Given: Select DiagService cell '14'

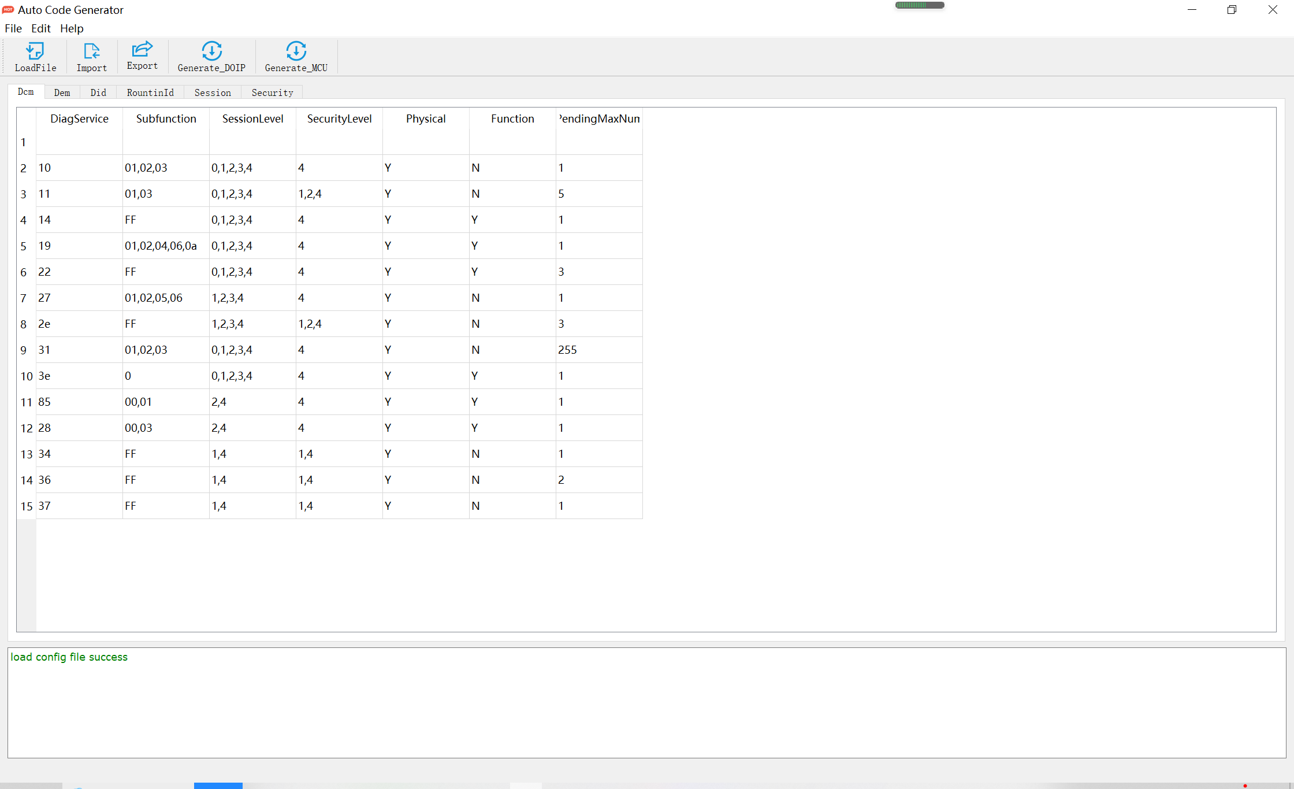Looking at the screenshot, I should [79, 220].
